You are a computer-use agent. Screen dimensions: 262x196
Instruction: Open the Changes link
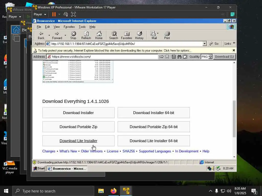(x=49, y=151)
